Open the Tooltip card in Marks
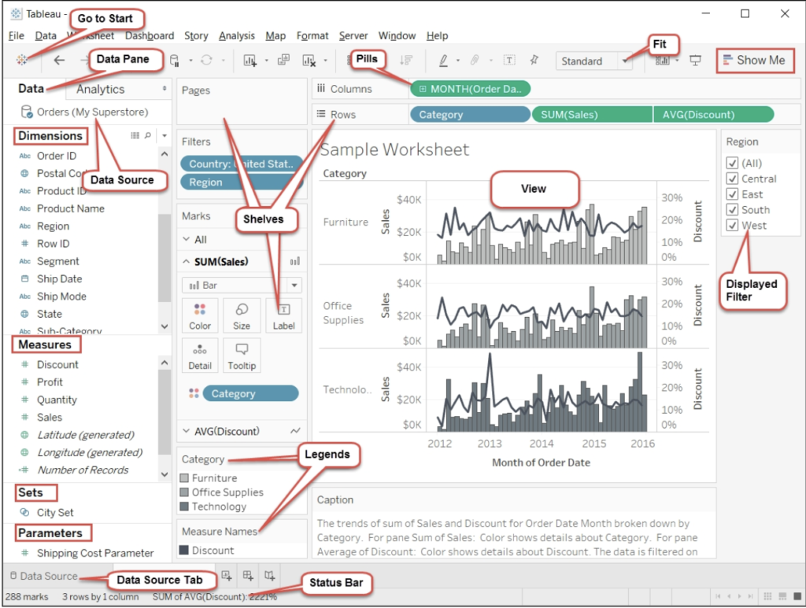The width and height of the screenshot is (806, 608). point(242,356)
